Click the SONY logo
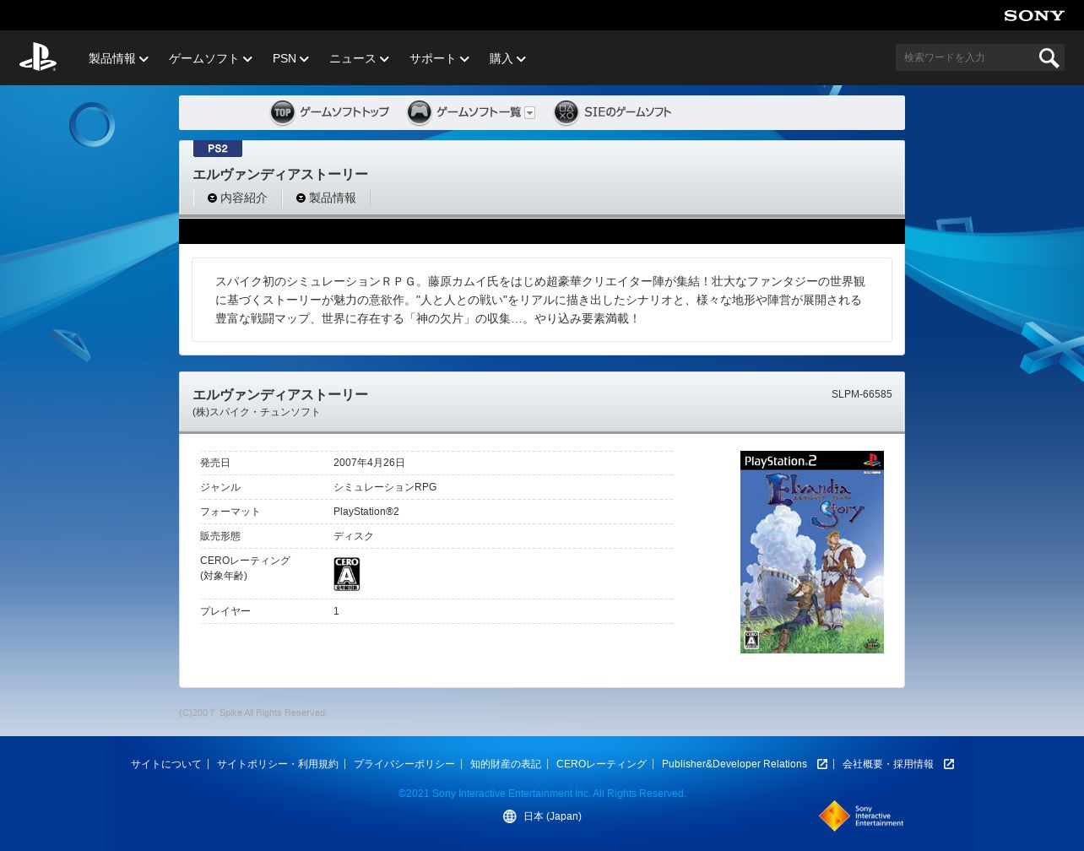 [x=1034, y=15]
